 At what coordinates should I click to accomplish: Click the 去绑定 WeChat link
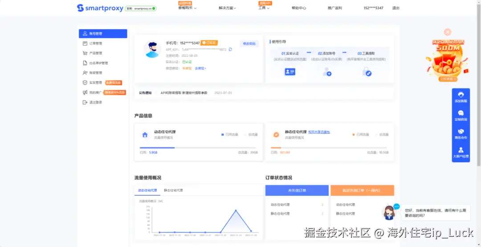coord(200,68)
